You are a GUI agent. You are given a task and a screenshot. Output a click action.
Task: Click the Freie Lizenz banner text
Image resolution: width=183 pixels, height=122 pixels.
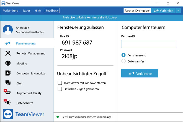pos(90,17)
